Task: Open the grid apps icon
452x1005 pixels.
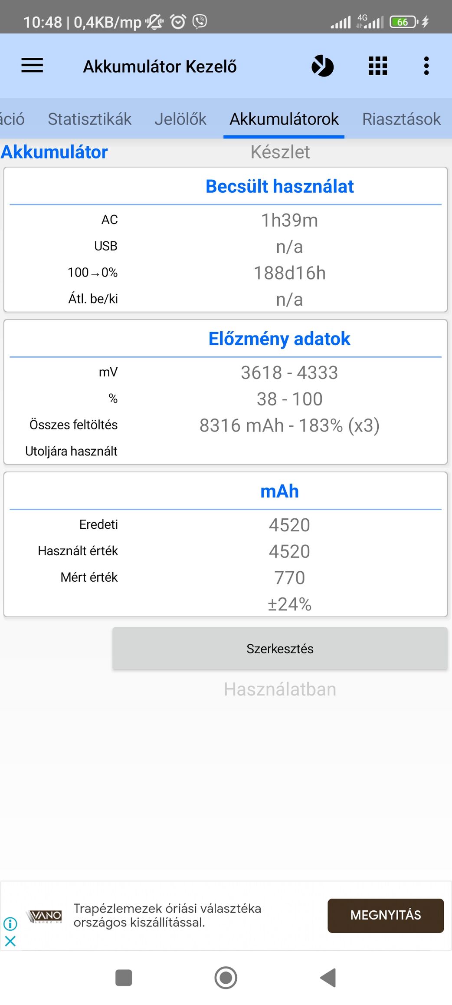Action: [378, 66]
